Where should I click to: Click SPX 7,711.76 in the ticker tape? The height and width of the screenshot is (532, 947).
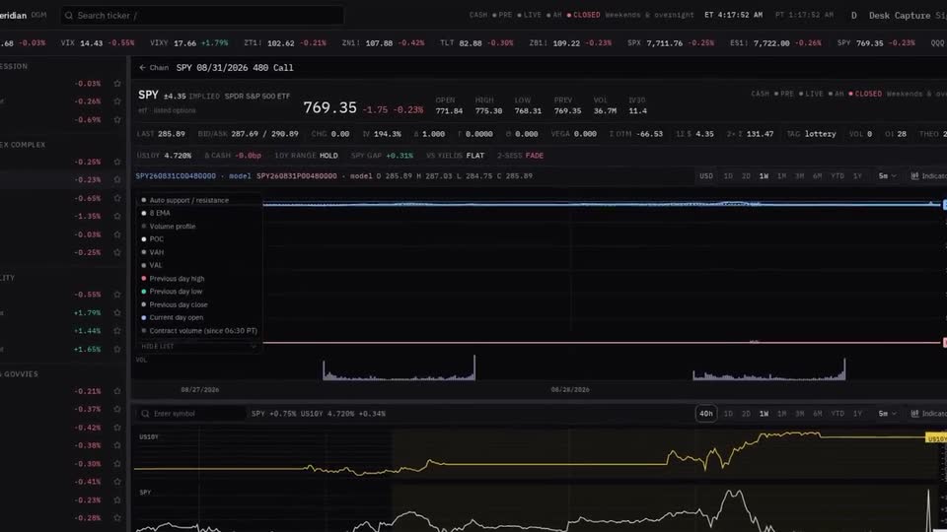click(671, 42)
